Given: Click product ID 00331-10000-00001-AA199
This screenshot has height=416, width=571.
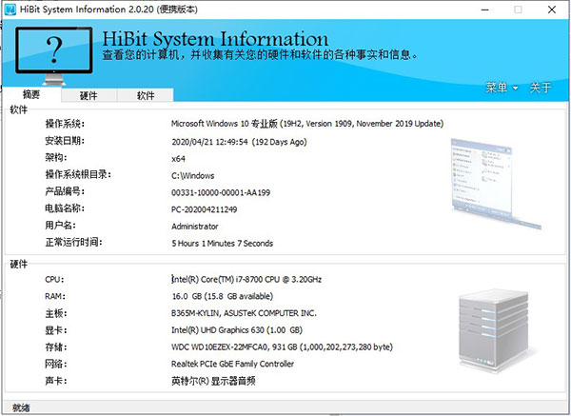Looking at the screenshot, I should coord(221,192).
